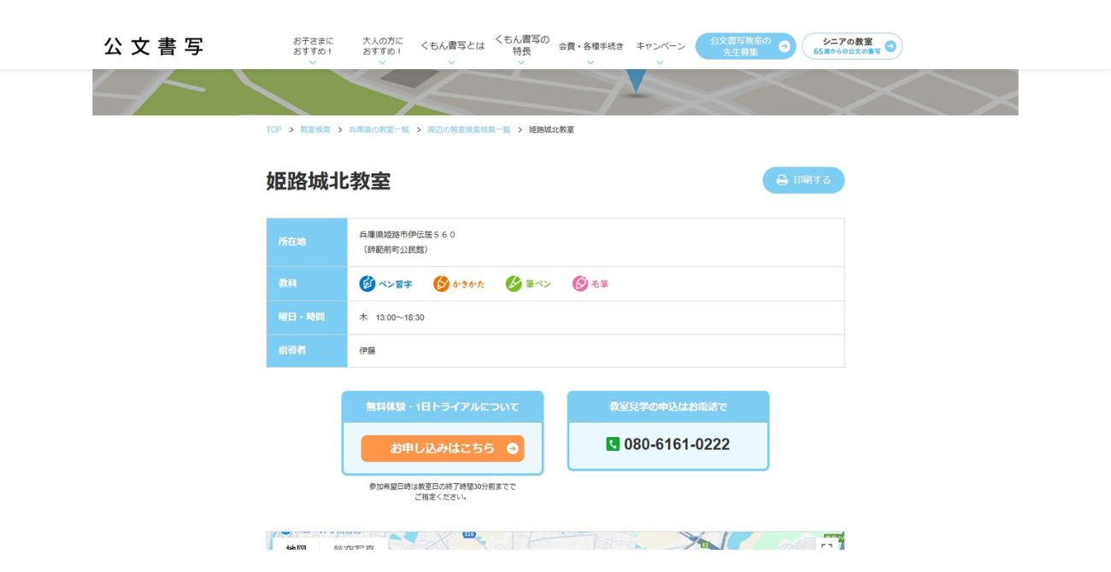The height and width of the screenshot is (572, 1111).
Task: Click the かきかた subject icon
Action: tap(441, 283)
